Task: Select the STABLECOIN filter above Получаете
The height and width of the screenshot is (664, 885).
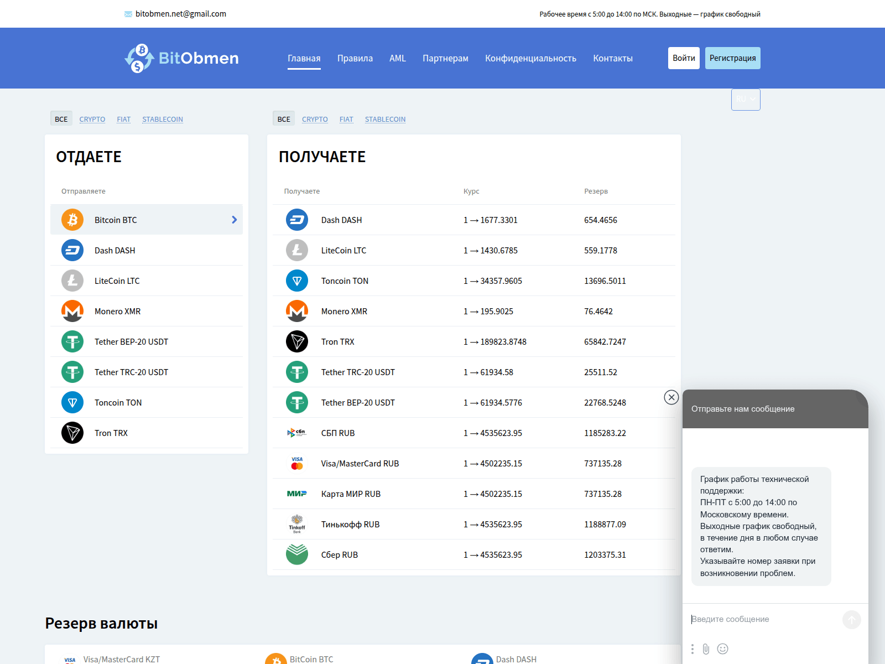Action: click(x=385, y=119)
